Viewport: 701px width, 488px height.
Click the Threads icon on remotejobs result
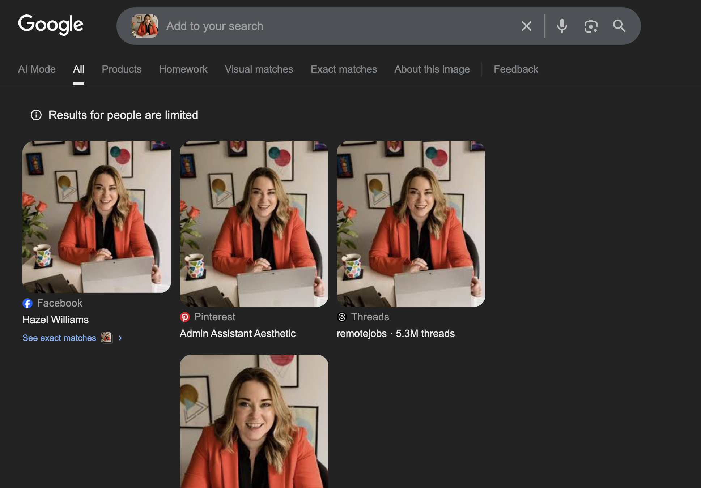point(341,317)
